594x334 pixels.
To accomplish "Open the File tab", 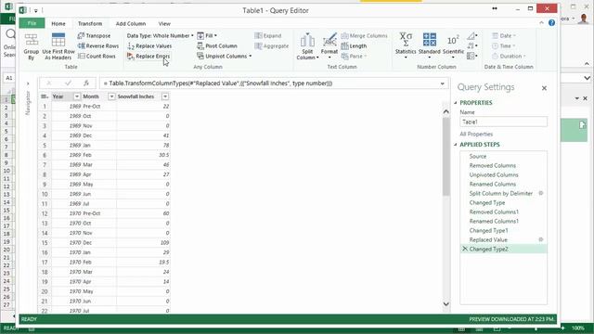I will click(32, 23).
